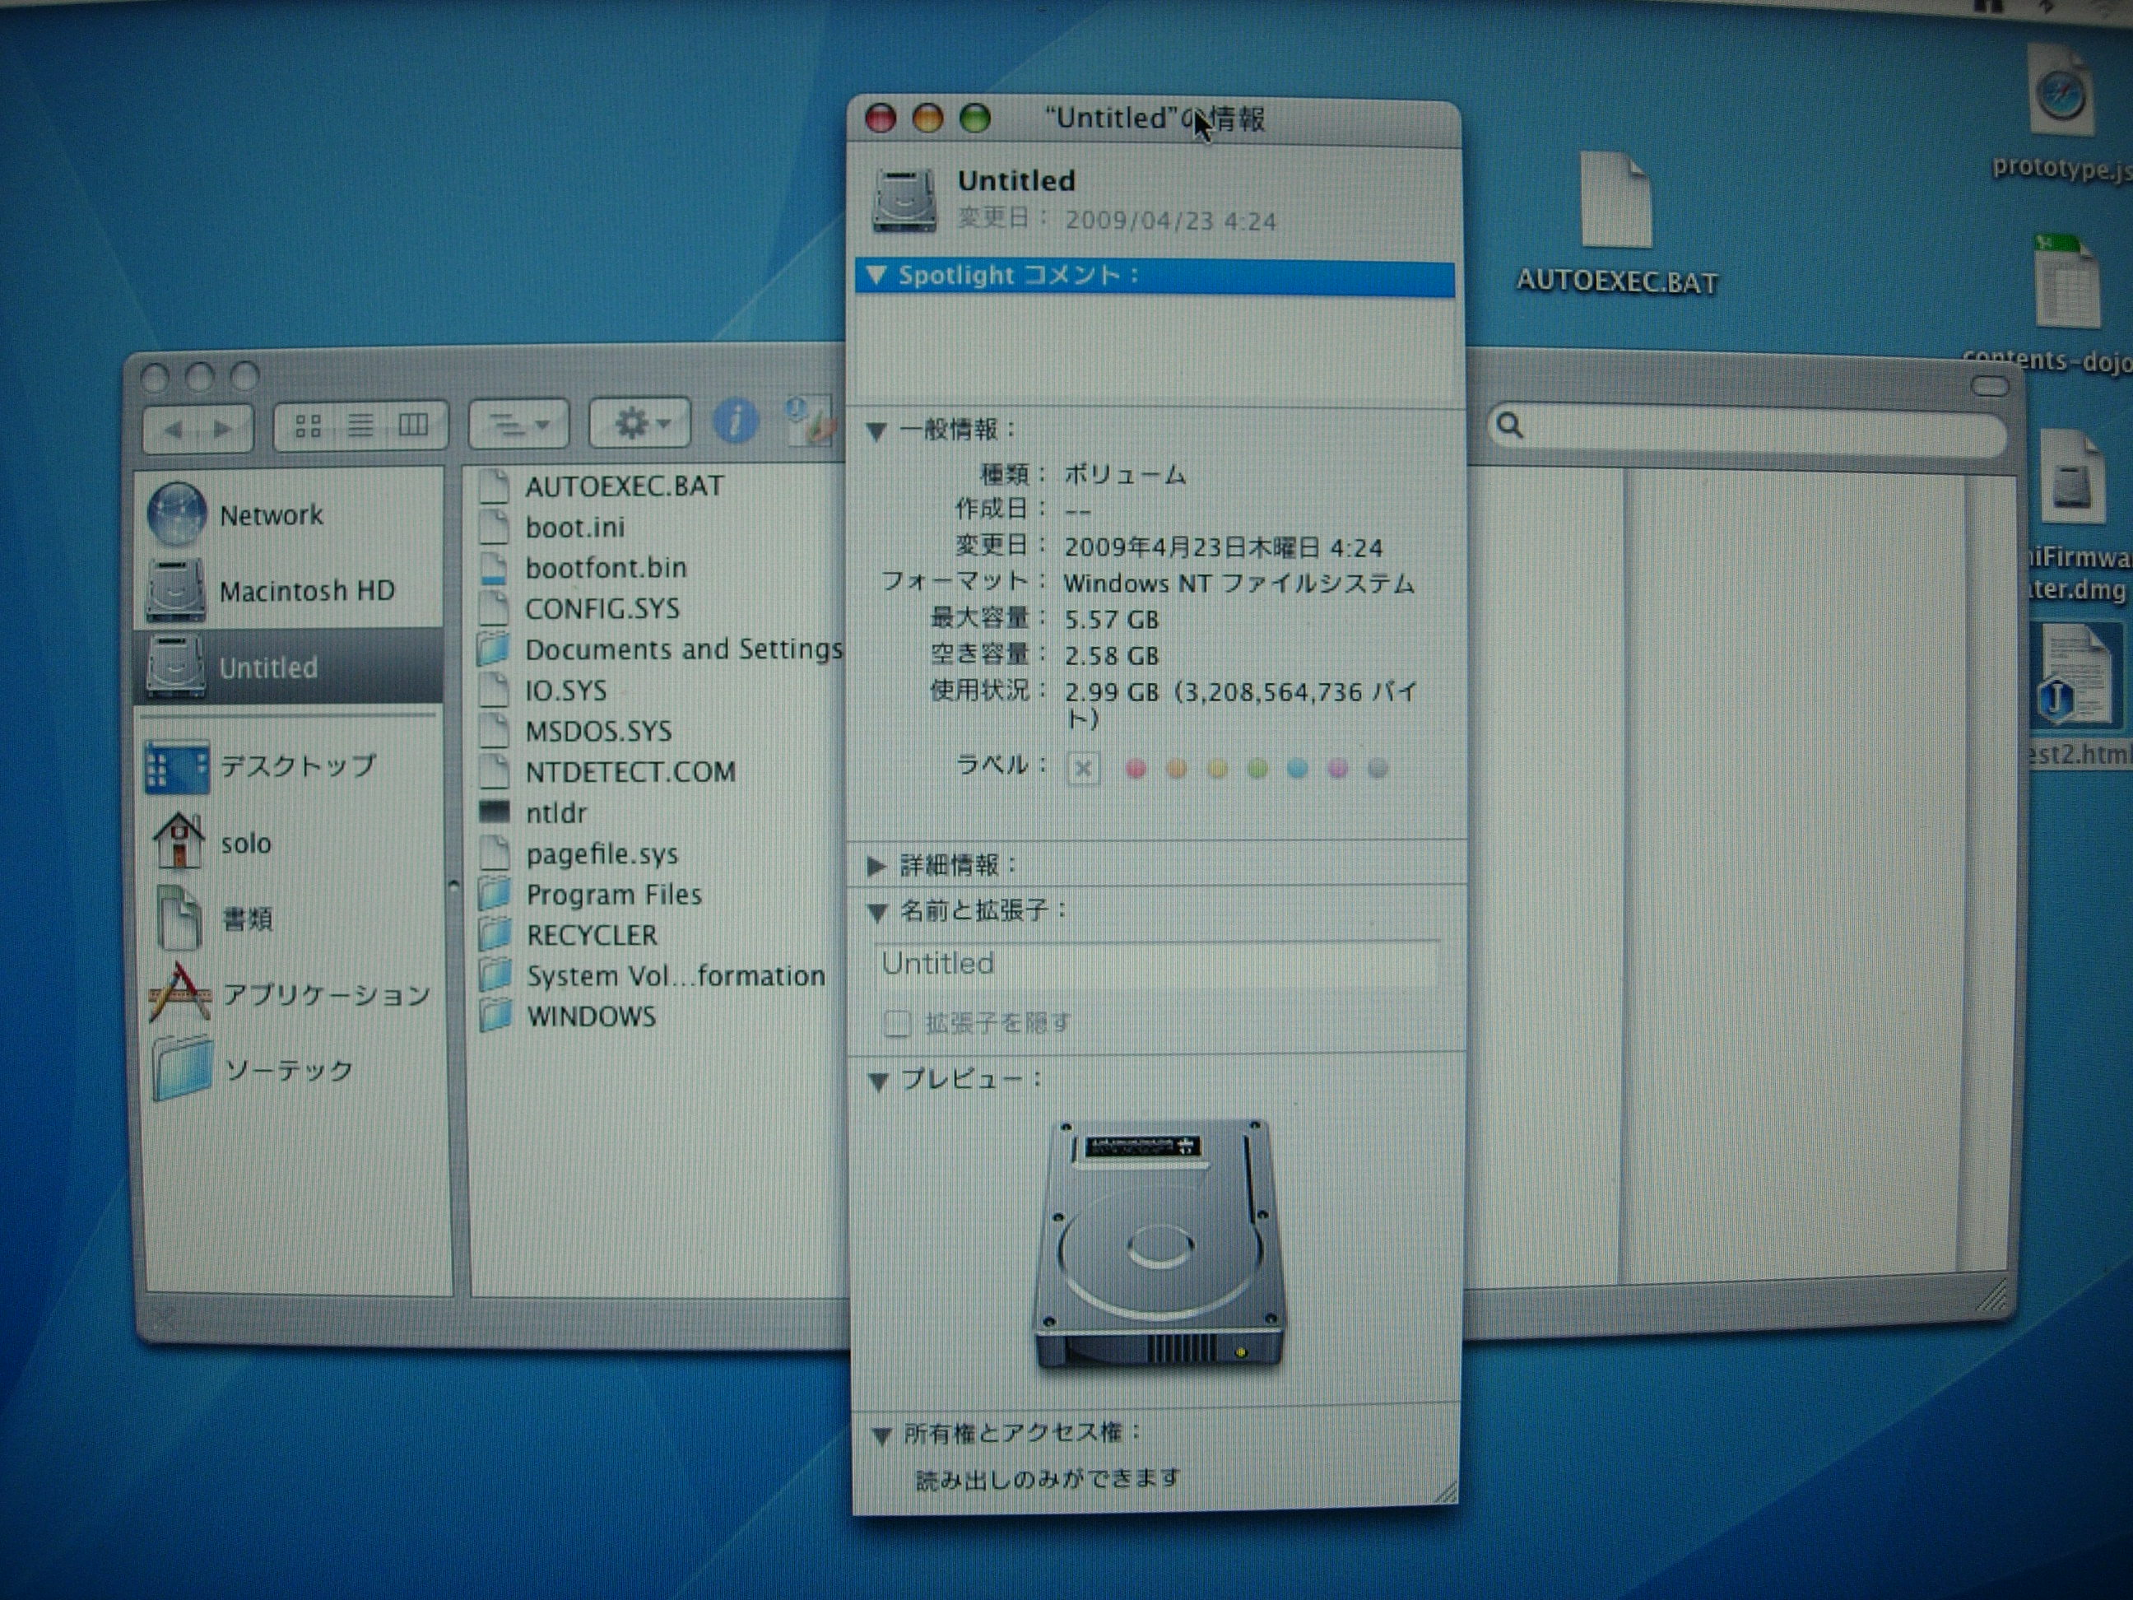Open アプリケーション in the Finder sidebar

pyautogui.click(x=290, y=993)
